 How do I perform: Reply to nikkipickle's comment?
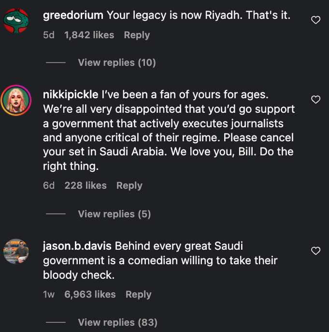coord(129,186)
